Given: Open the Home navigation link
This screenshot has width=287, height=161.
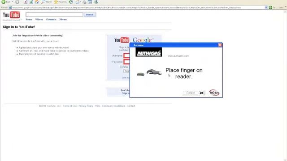Looking at the screenshot, I should [x=29, y=19].
